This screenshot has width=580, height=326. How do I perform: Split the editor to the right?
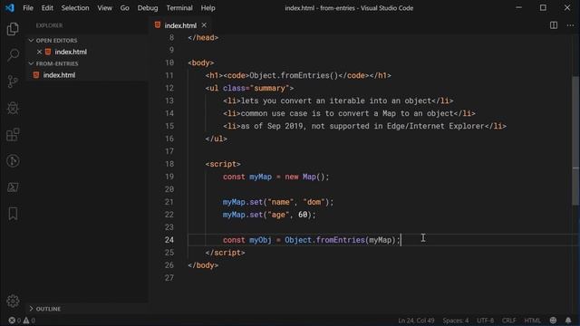click(554, 25)
